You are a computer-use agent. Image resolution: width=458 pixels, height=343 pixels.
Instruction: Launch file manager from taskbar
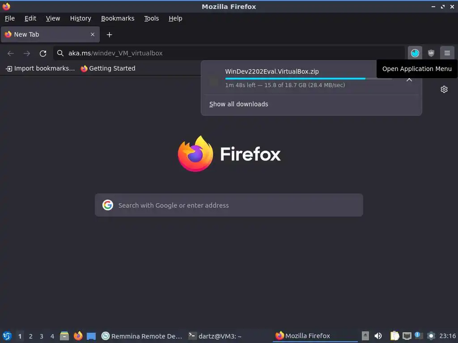point(64,336)
